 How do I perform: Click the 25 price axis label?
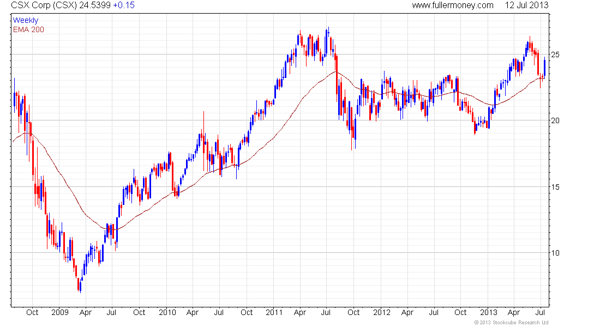[555, 55]
